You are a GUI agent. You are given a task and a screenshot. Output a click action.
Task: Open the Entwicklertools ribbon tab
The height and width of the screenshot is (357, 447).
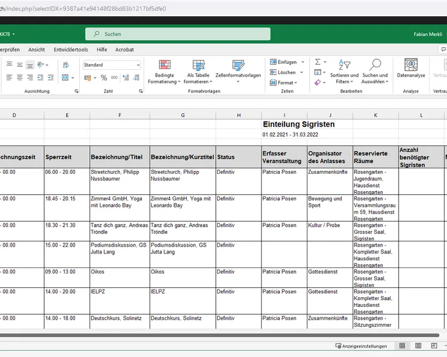click(71, 49)
